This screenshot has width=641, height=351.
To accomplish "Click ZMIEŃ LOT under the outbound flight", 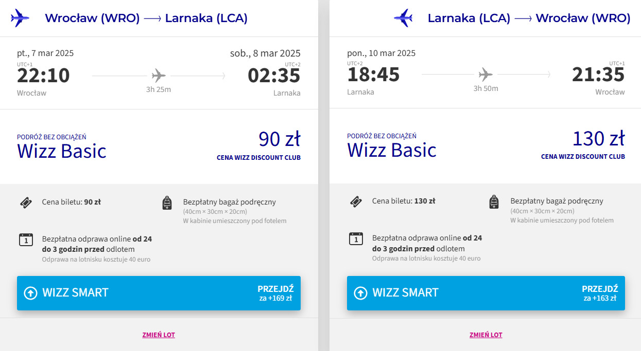I will (159, 335).
